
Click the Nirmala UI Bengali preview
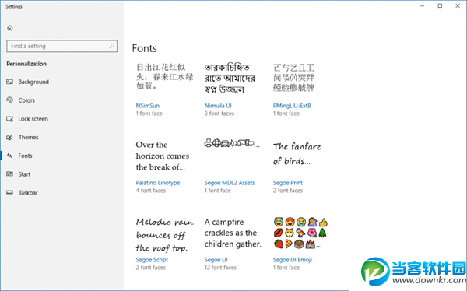pyautogui.click(x=230, y=78)
